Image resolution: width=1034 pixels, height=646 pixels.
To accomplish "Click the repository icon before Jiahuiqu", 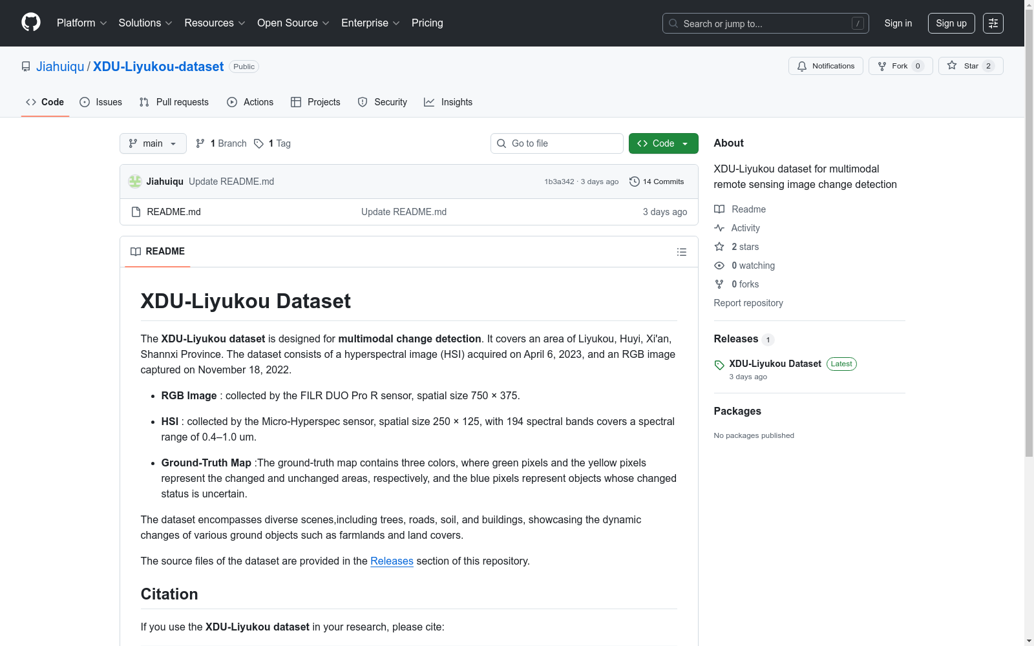I will point(26,67).
